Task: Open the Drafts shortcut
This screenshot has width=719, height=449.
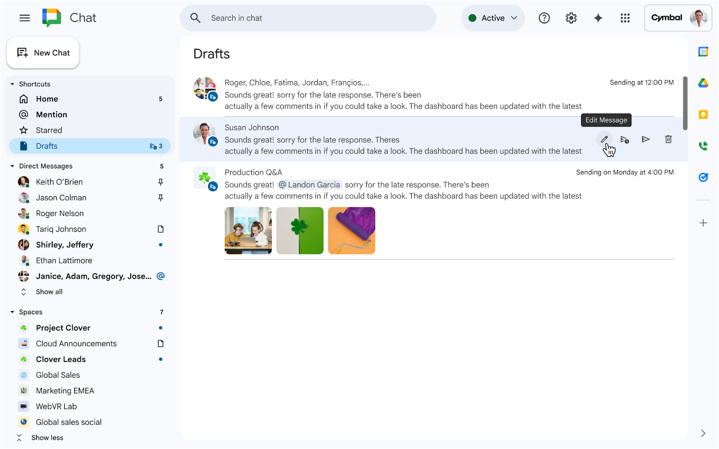Action: coord(46,145)
